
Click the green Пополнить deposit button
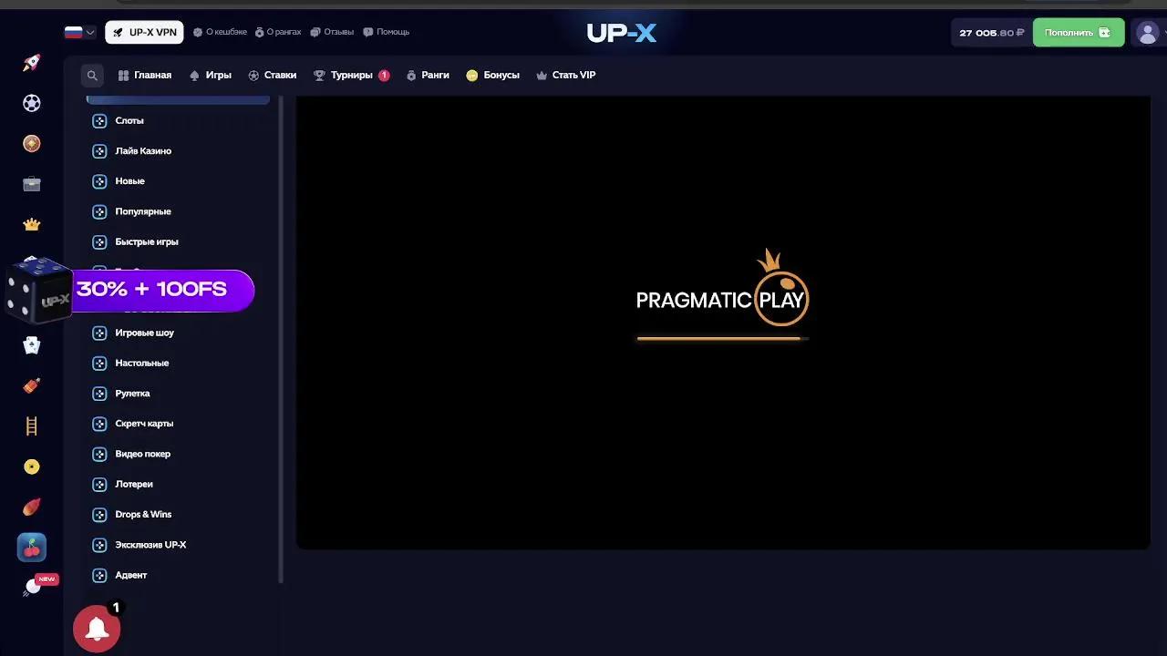[1079, 32]
